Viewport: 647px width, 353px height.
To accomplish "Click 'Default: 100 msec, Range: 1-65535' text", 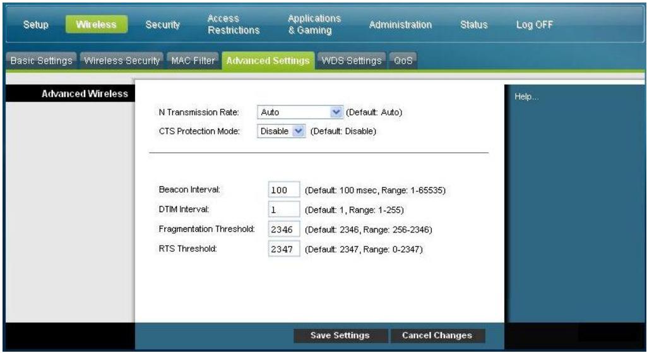I will click(x=375, y=190).
